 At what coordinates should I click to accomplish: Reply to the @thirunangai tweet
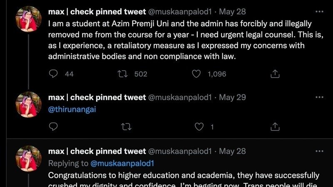pyautogui.click(x=53, y=126)
